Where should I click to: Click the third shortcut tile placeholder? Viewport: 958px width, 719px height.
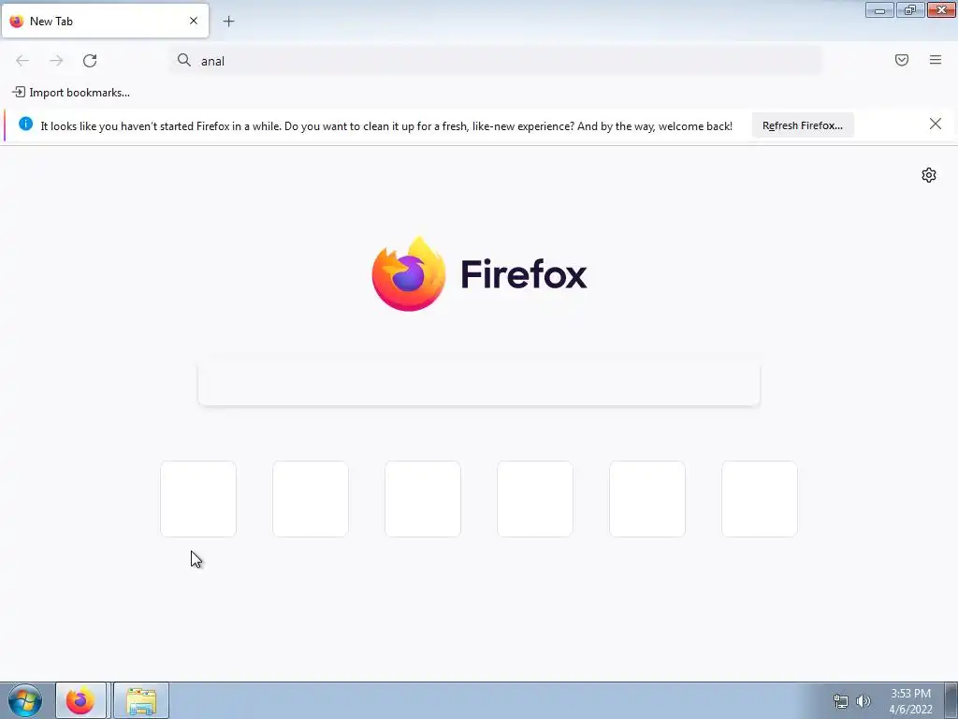pos(423,499)
